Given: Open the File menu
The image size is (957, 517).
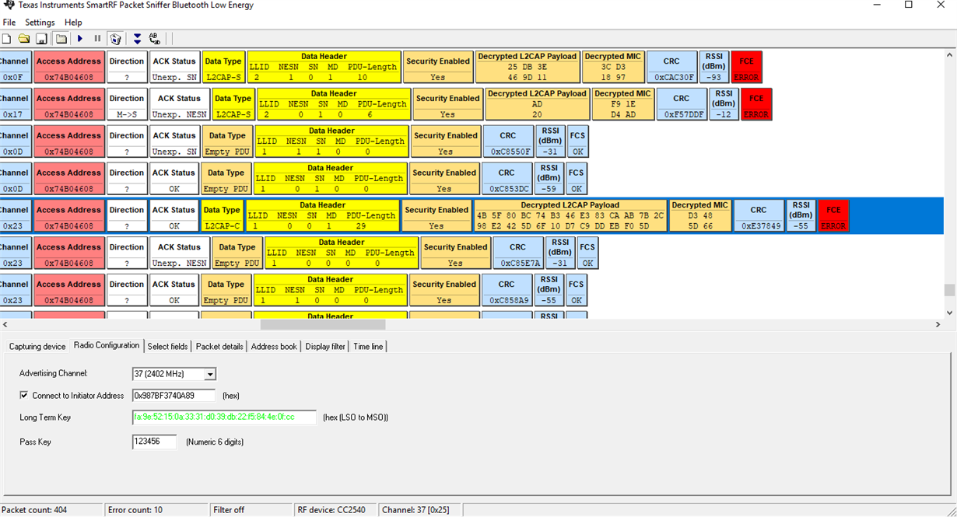Looking at the screenshot, I should (9, 23).
